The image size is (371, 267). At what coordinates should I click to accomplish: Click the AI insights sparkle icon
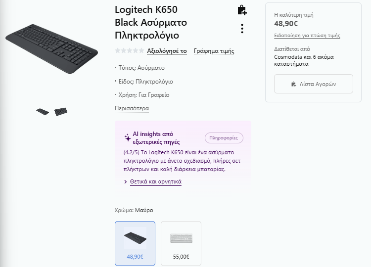click(x=128, y=137)
